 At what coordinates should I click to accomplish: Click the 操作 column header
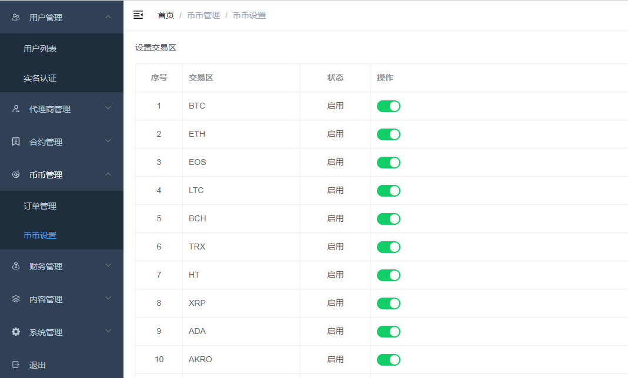tap(385, 77)
